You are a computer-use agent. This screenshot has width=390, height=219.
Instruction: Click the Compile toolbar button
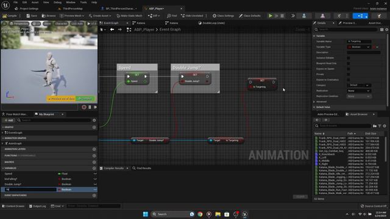10,16
